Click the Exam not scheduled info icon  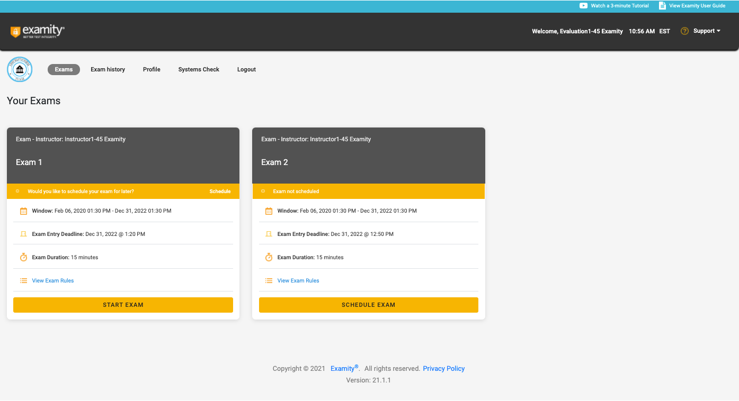pyautogui.click(x=263, y=191)
